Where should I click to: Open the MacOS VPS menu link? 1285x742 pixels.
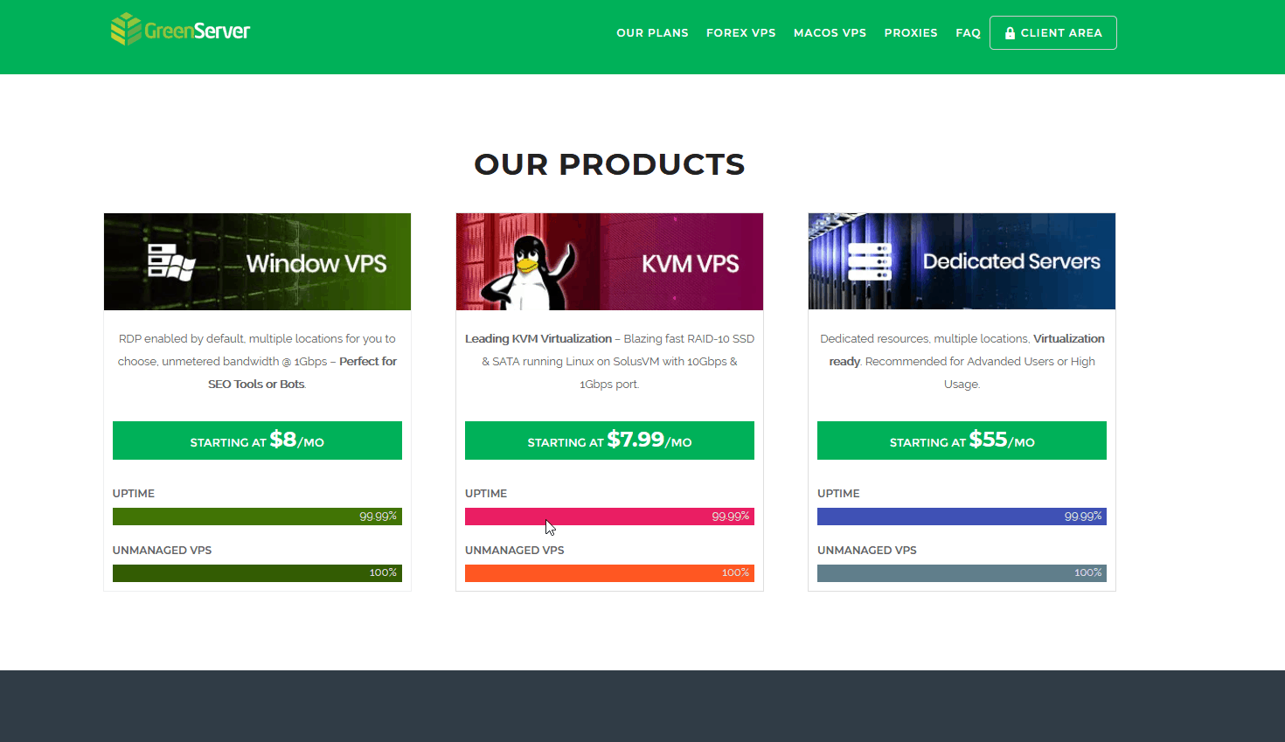click(x=830, y=33)
